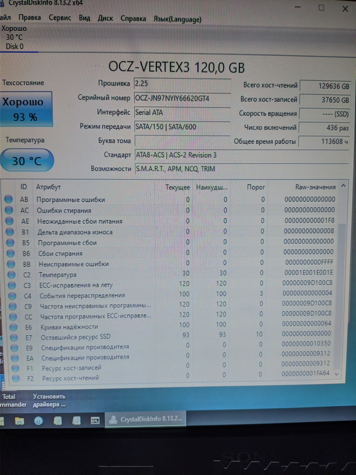Viewport: 356px width, 475px height.
Task: Click the AC Ошибки стирания status circle
Action: coord(9,210)
